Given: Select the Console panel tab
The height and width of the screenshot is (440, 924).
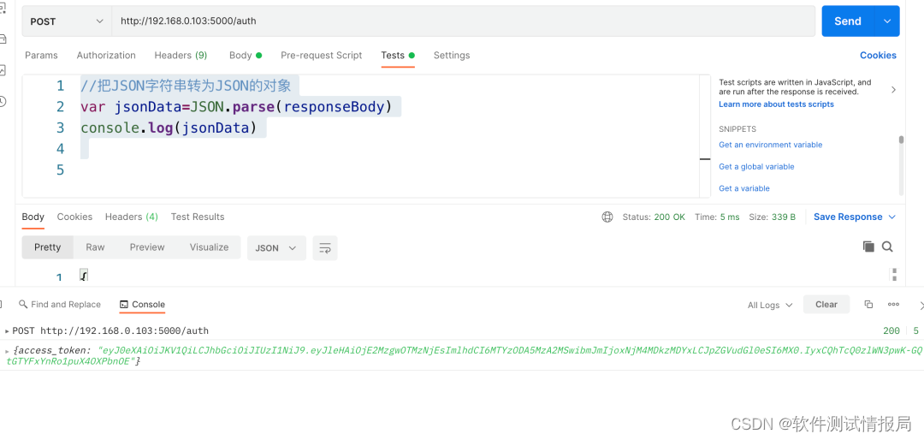Looking at the screenshot, I should (x=142, y=305).
